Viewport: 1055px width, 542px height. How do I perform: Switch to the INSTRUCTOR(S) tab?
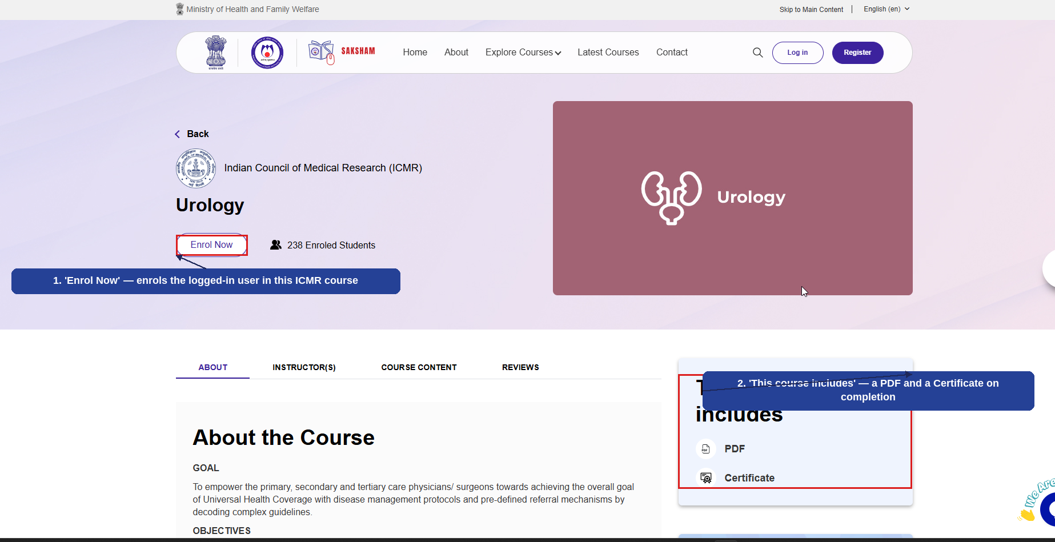(304, 367)
